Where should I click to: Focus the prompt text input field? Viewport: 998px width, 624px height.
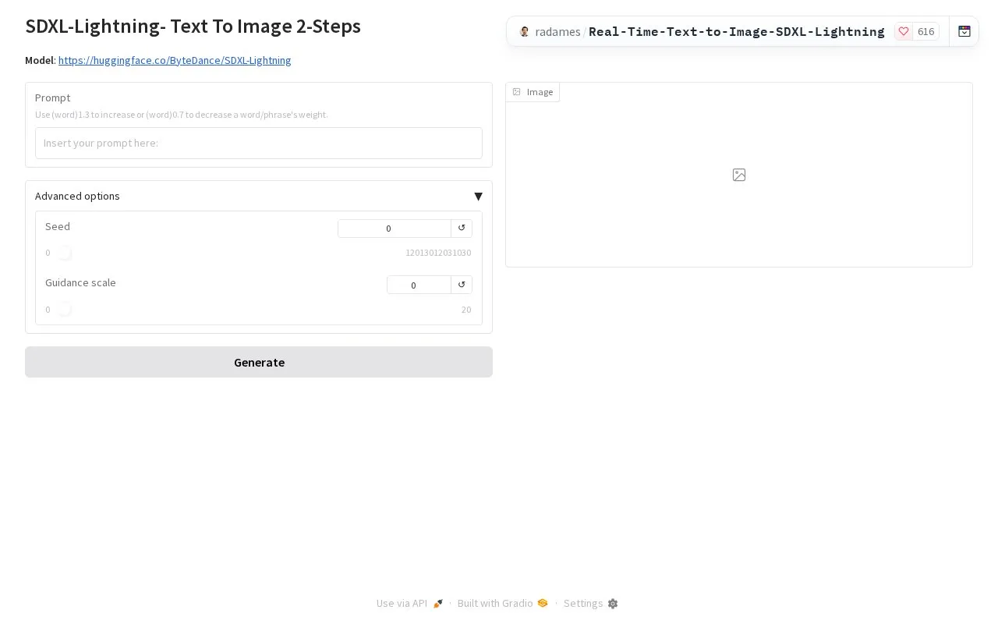[x=259, y=143]
